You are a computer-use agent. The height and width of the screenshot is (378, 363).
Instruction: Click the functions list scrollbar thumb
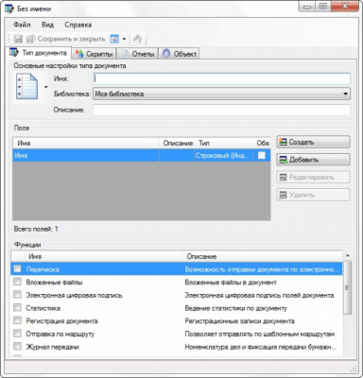point(347,287)
